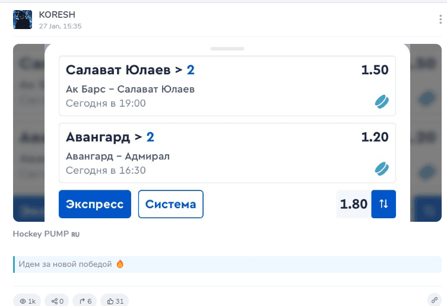This screenshot has height=306, width=447.
Task: Click the quoted text Идем за новой победой
Action: click(65, 264)
